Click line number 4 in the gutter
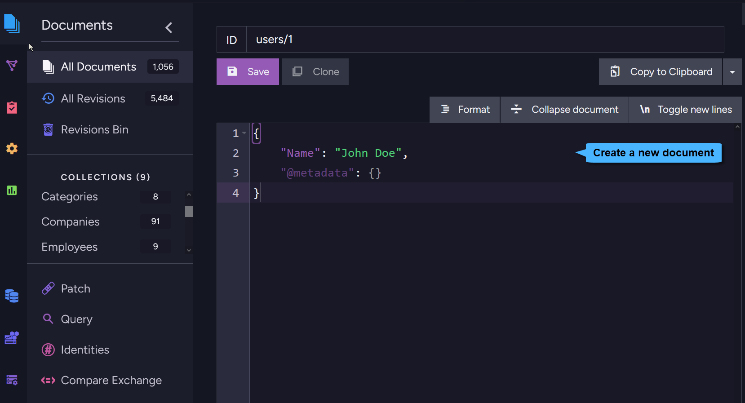 [235, 193]
